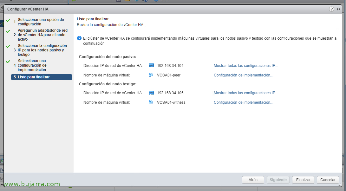Click the Finalizar button
Screen dimensions: 346x191
tap(303, 180)
